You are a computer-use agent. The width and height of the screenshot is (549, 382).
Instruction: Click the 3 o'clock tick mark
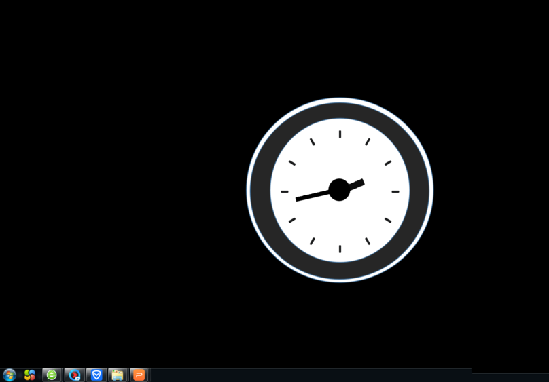click(x=395, y=192)
